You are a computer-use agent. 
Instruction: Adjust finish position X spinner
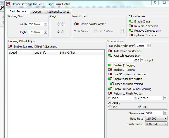pos(135,98)
